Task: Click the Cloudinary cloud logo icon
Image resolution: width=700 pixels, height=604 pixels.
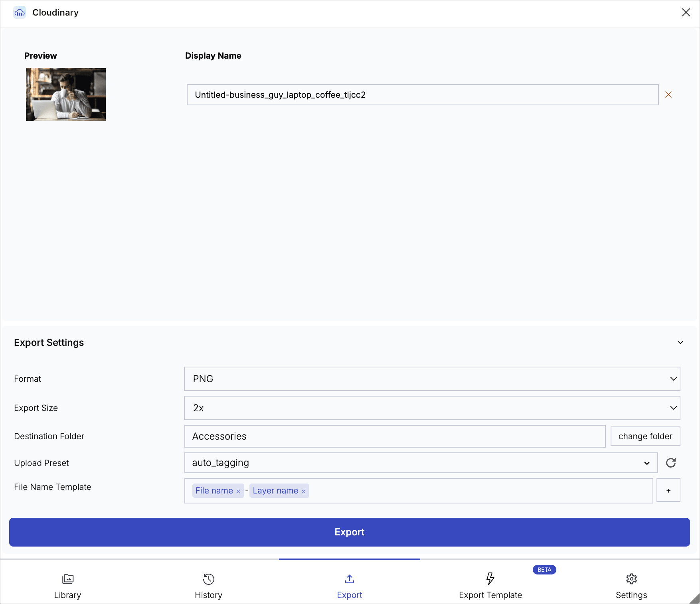Action: tap(20, 13)
